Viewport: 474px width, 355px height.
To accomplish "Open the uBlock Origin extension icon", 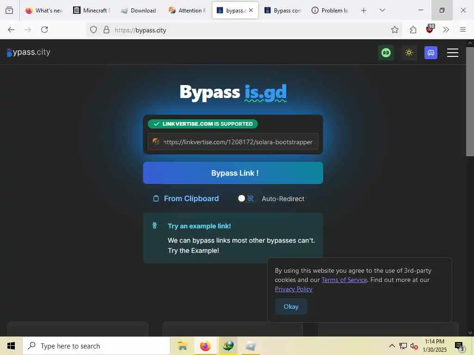I will pos(430,29).
